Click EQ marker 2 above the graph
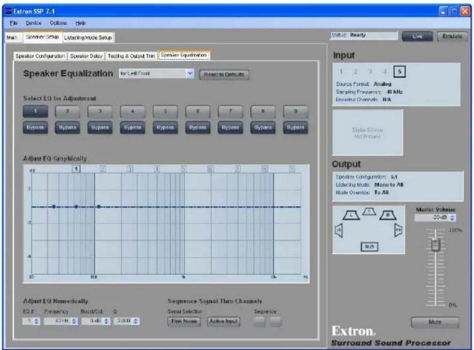This screenshot has width=474, height=350. pyautogui.click(x=103, y=168)
